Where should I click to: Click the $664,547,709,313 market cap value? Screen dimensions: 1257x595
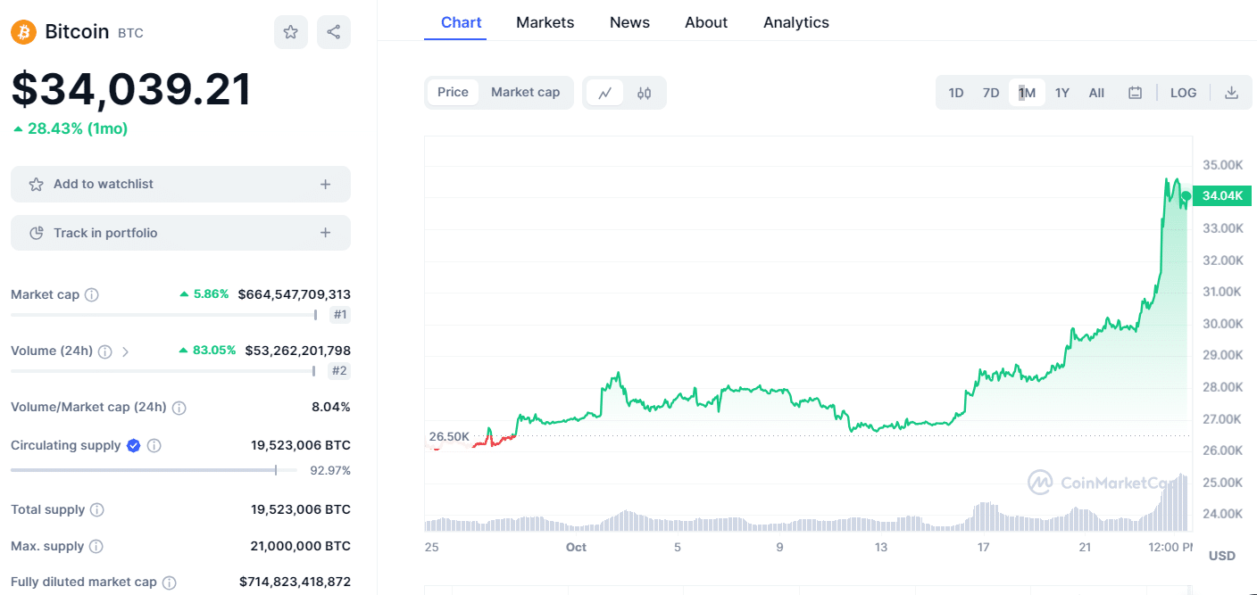(x=295, y=294)
